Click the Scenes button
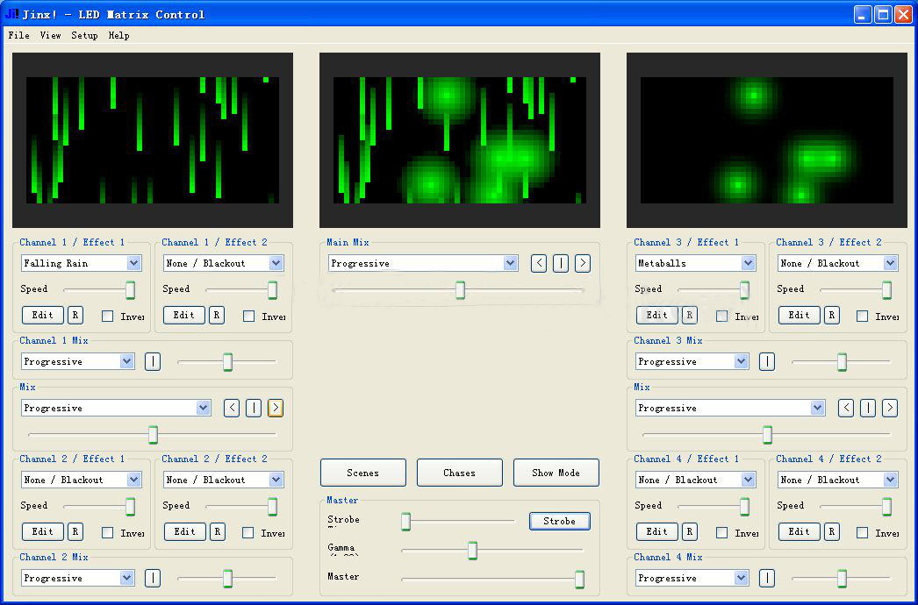918x605 pixels. tap(362, 473)
